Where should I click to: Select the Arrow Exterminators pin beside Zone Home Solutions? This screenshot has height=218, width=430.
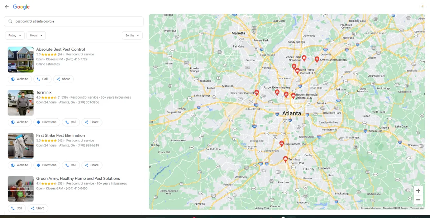point(317,59)
